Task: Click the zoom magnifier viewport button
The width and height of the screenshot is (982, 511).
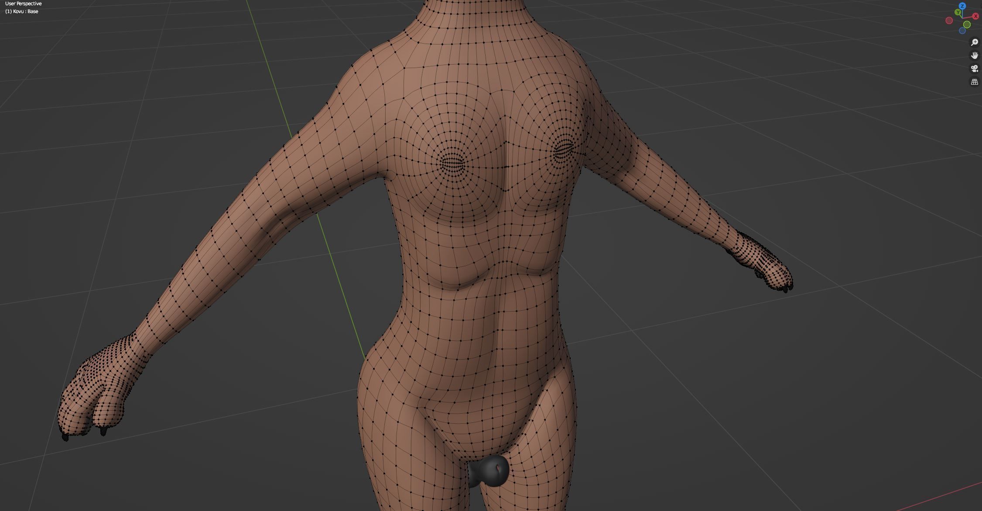Action: [x=974, y=42]
